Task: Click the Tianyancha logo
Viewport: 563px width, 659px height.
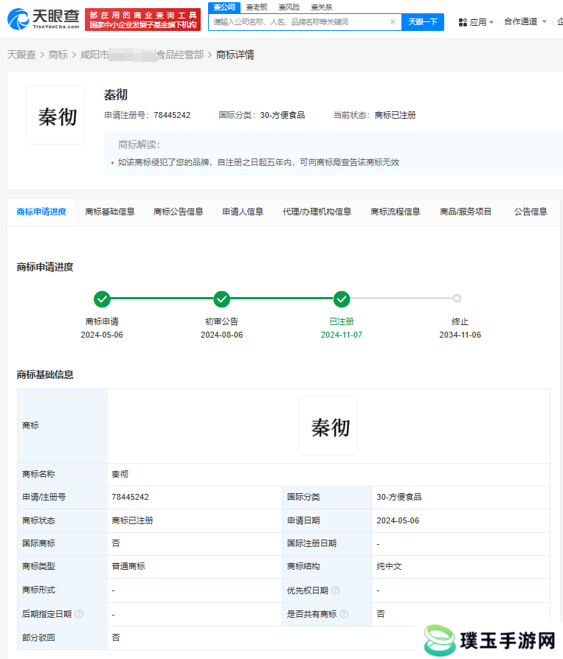Action: (44, 19)
